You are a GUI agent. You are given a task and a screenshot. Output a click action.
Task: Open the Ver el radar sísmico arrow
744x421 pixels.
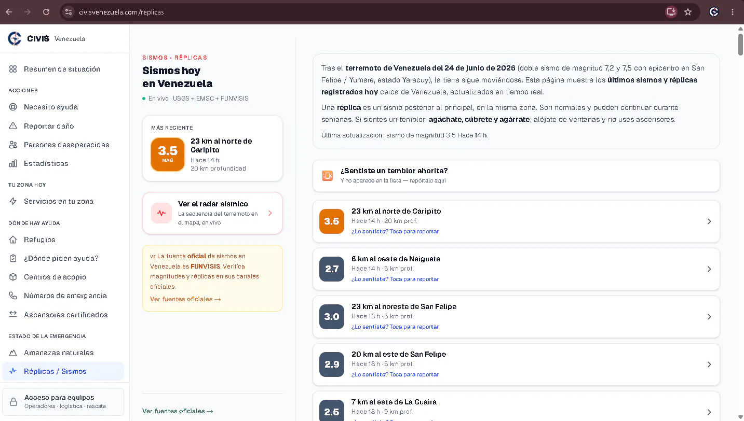[x=270, y=213]
